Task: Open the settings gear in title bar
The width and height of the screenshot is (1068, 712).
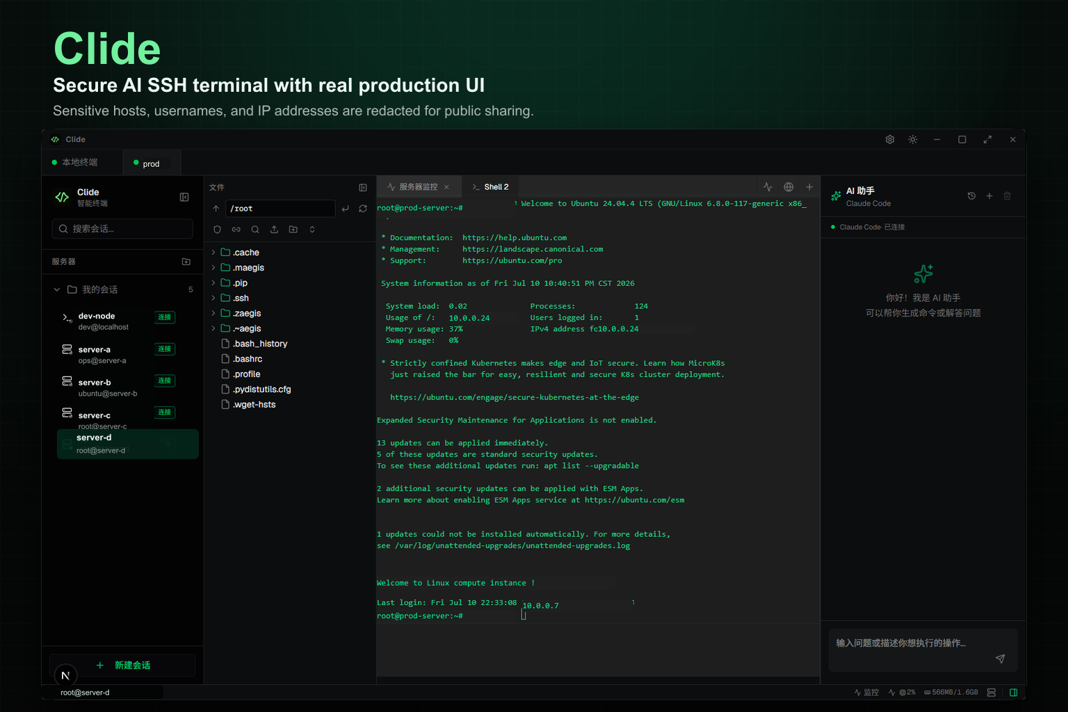Action: [890, 140]
